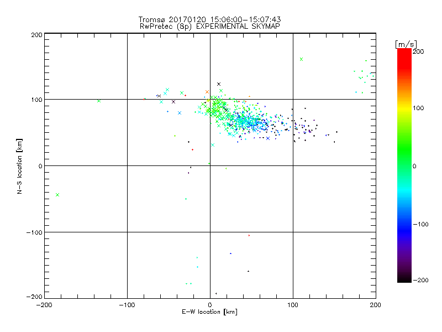
Task: Click the plot title 'Tromsø 20170120 15:06:00-15:07:43'
Action: click(209, 19)
